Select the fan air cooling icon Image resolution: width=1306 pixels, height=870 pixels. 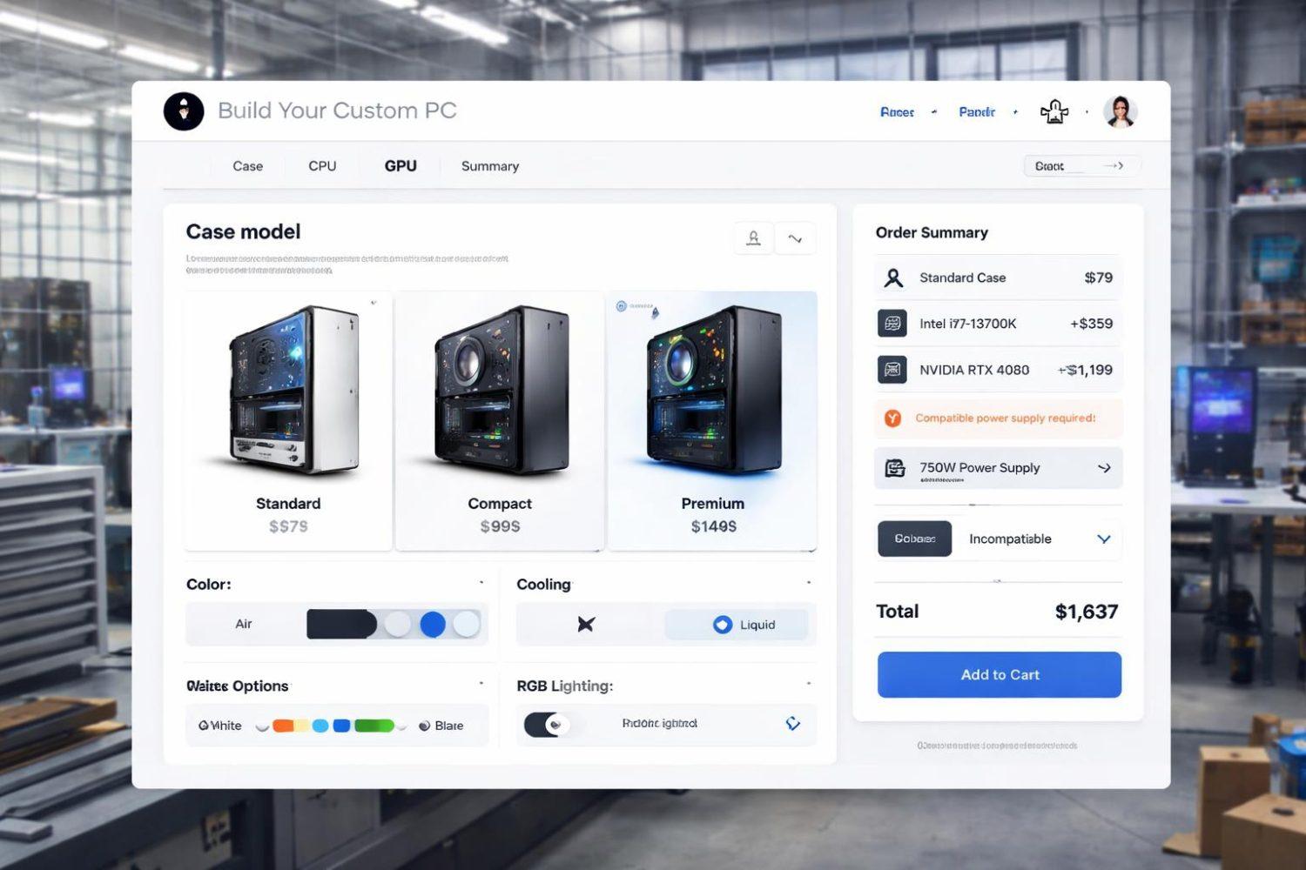click(586, 624)
